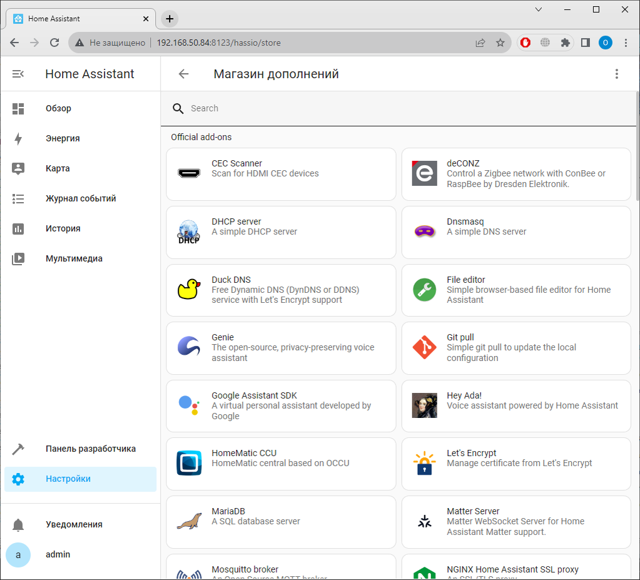The width and height of the screenshot is (640, 580).
Task: Click the Мультимедиа play icon
Action: (18, 259)
